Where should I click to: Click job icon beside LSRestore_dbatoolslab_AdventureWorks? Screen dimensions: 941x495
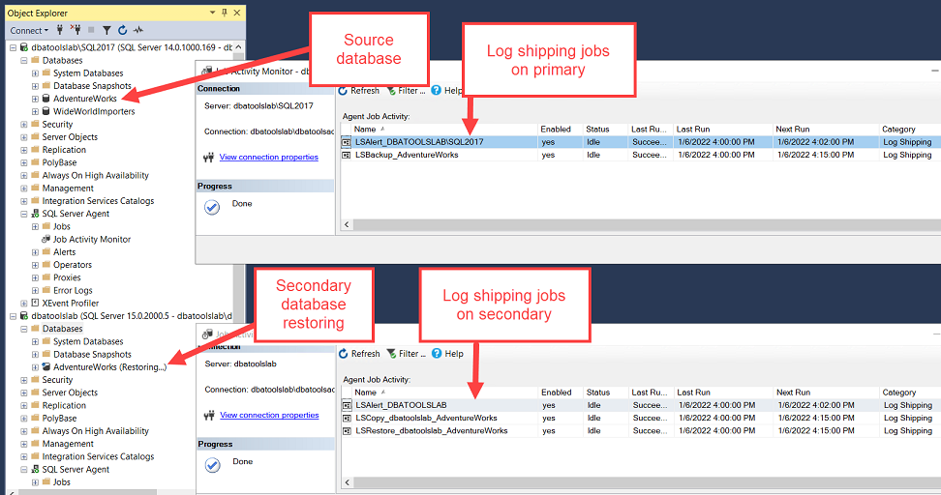point(347,431)
